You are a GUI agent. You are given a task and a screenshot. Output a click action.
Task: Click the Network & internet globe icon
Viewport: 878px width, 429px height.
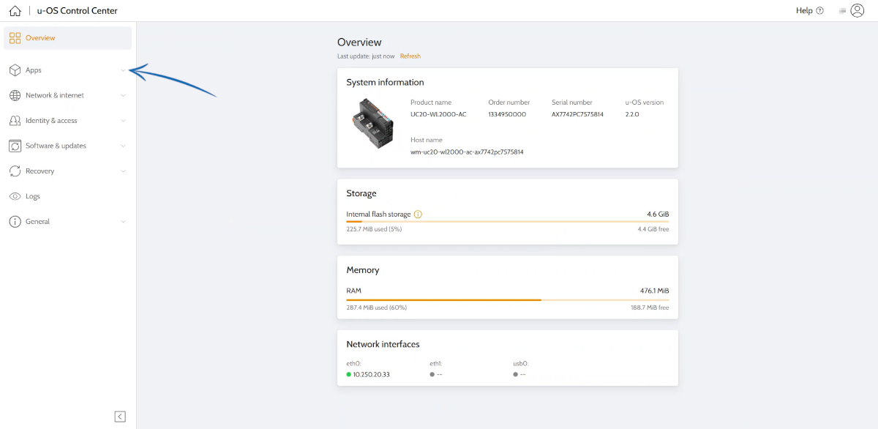pos(15,95)
